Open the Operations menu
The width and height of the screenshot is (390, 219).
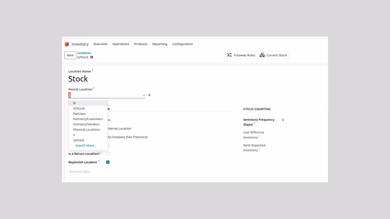click(121, 44)
